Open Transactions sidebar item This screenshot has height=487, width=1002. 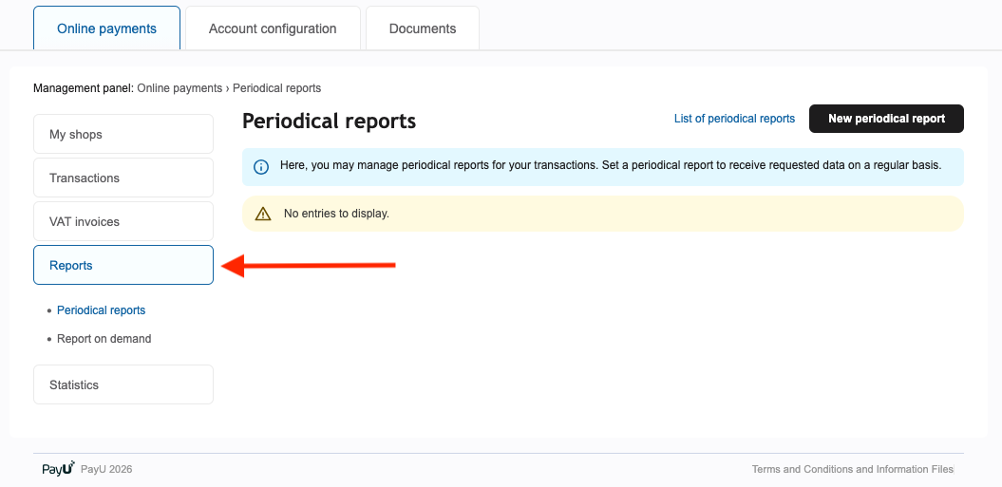(123, 178)
